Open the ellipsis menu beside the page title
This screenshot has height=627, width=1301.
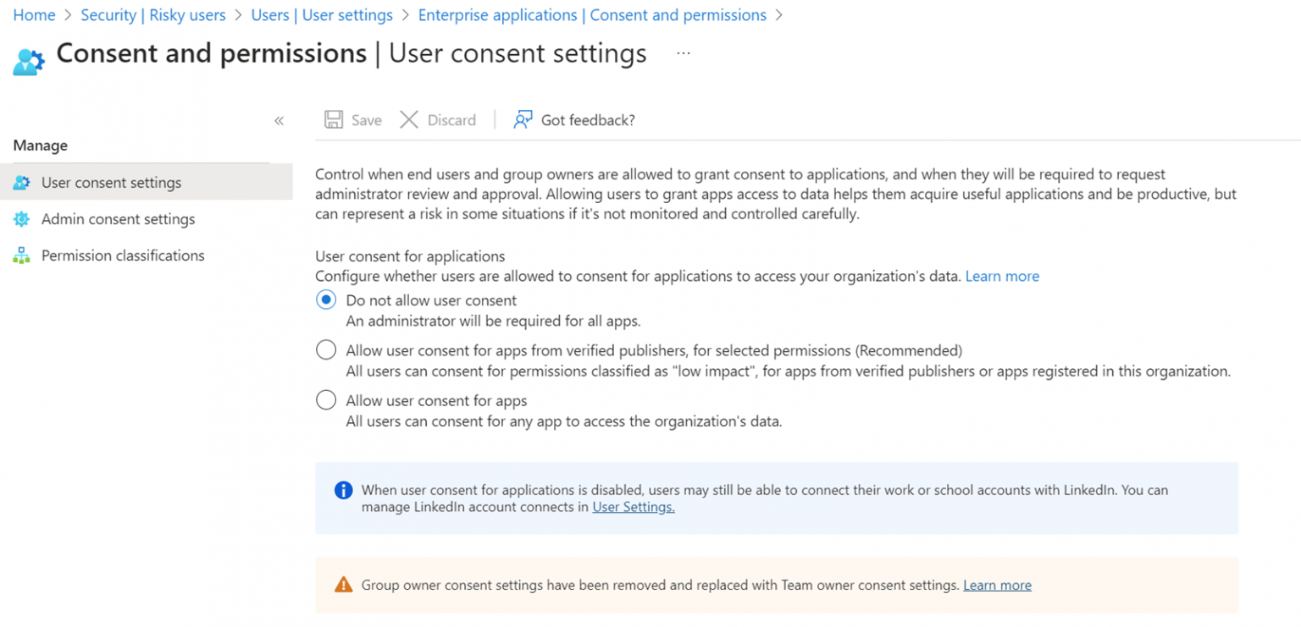(683, 52)
